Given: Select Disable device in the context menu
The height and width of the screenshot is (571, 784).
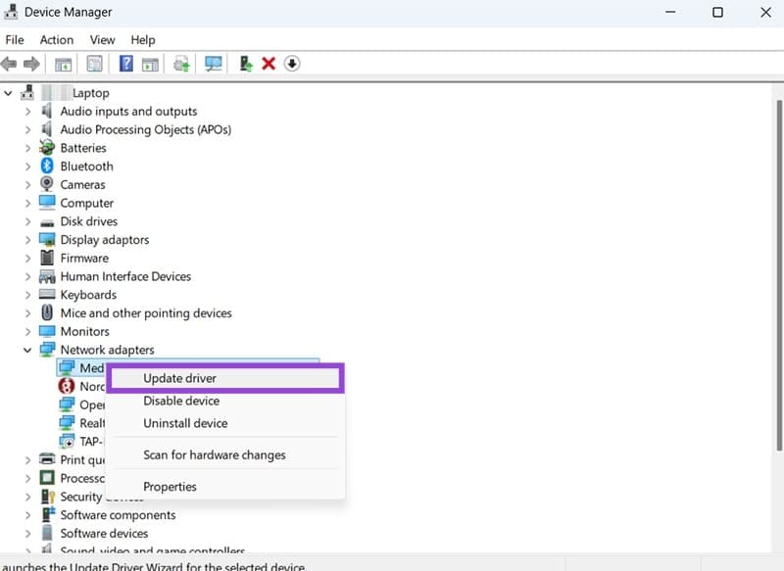Looking at the screenshot, I should pyautogui.click(x=180, y=401).
